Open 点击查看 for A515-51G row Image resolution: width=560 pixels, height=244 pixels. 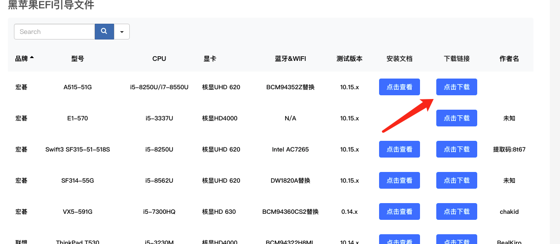coord(400,87)
